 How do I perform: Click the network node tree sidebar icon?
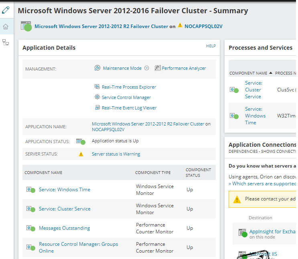point(6,42)
